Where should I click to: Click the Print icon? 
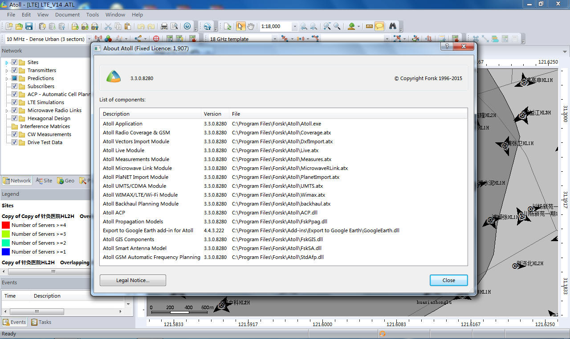164,26
